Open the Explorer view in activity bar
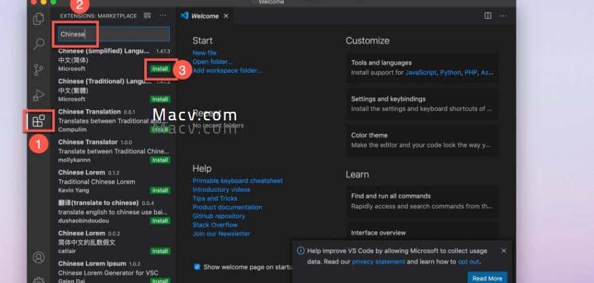This screenshot has height=283, width=594. [x=38, y=19]
